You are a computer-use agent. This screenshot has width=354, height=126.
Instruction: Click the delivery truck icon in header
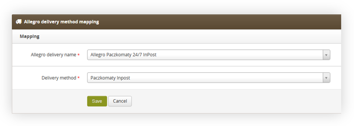click(19, 22)
